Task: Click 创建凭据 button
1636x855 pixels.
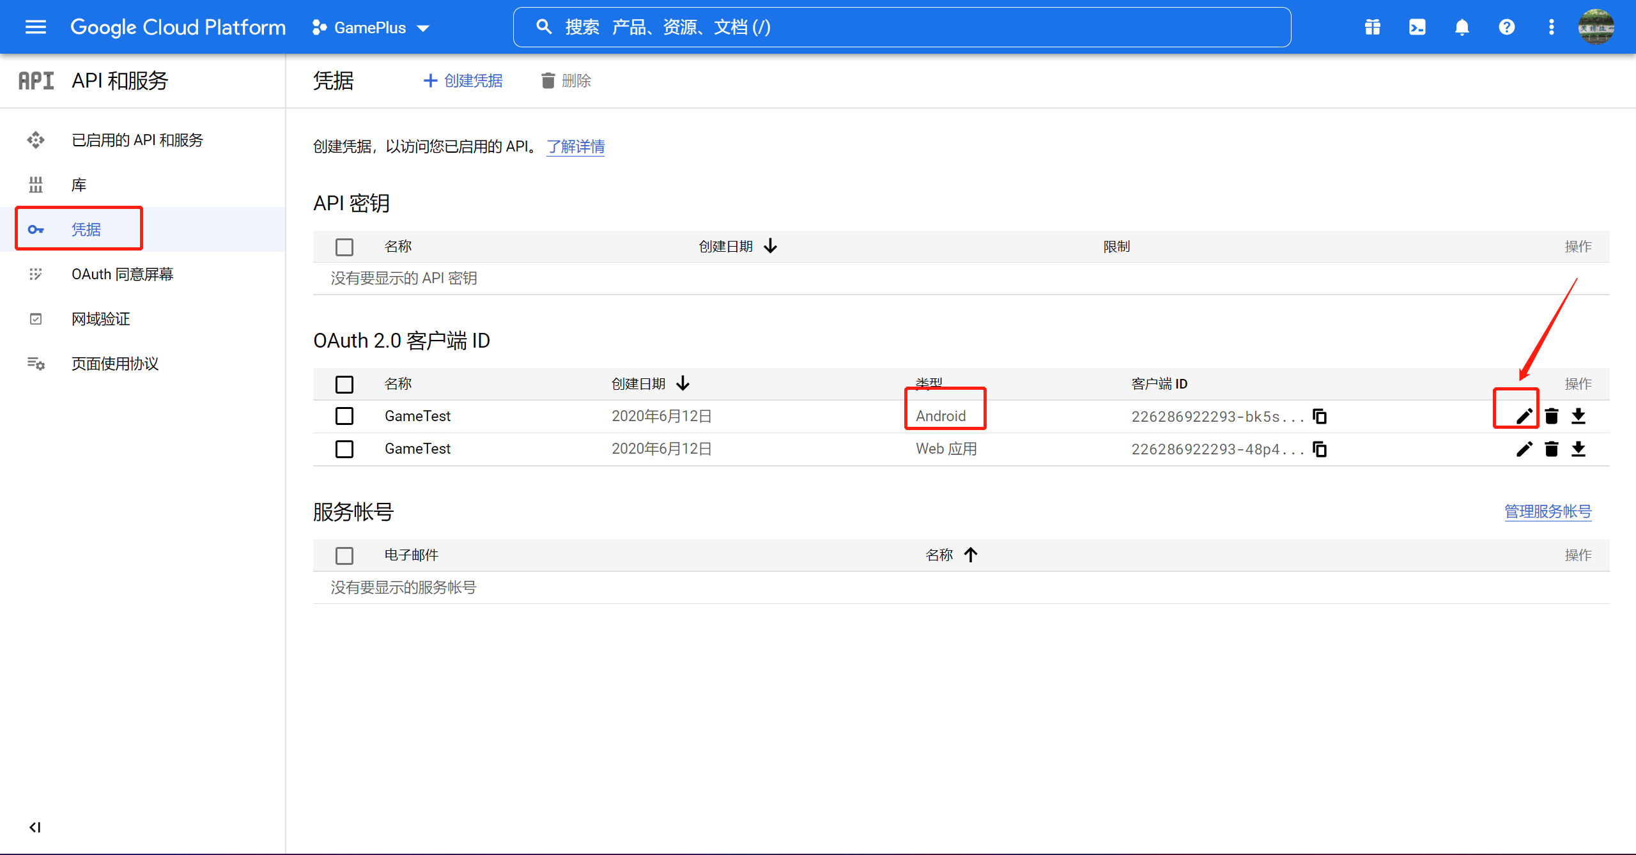Action: click(x=463, y=81)
